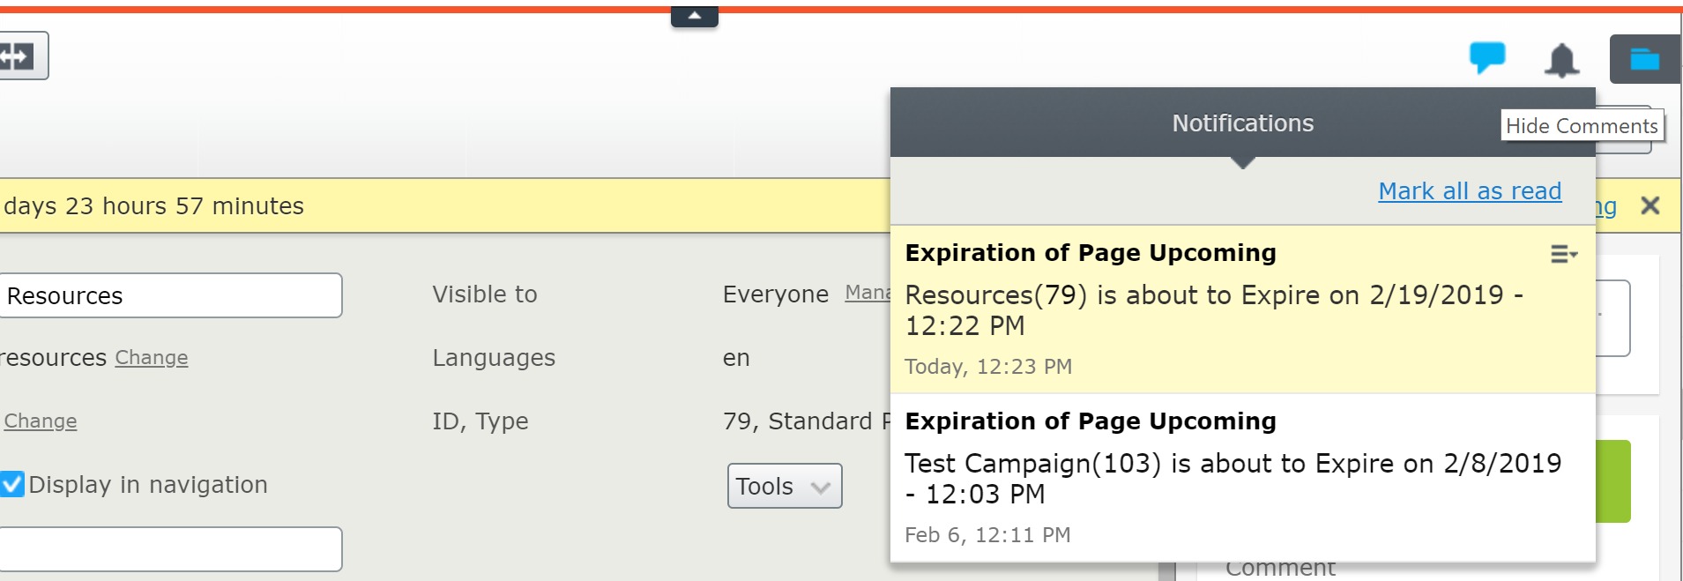
Task: Focus the Resources page name field
Action: click(x=170, y=295)
